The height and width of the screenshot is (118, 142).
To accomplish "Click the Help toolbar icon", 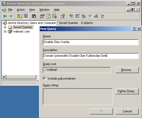I will coord(63,16).
